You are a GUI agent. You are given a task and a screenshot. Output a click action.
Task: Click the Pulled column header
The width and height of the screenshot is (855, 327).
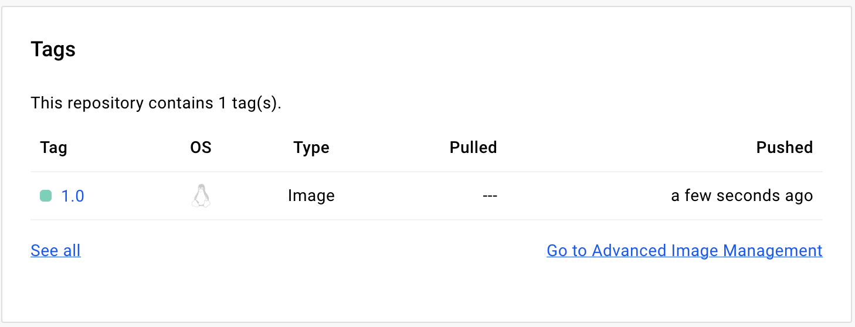click(x=473, y=148)
